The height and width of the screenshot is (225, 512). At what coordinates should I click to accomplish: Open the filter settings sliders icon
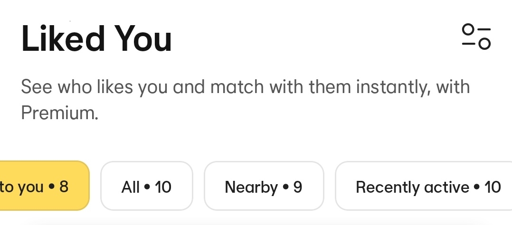coord(476,37)
